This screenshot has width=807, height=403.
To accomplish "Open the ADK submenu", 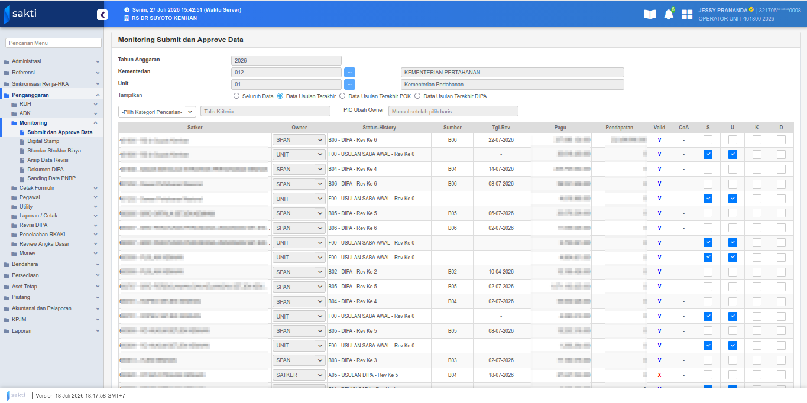I will (x=24, y=113).
